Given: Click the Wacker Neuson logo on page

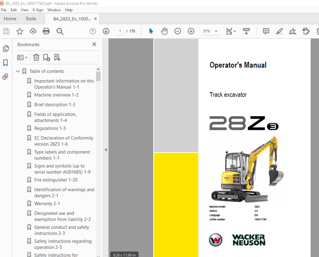Looking at the screenshot, I should (237, 240).
